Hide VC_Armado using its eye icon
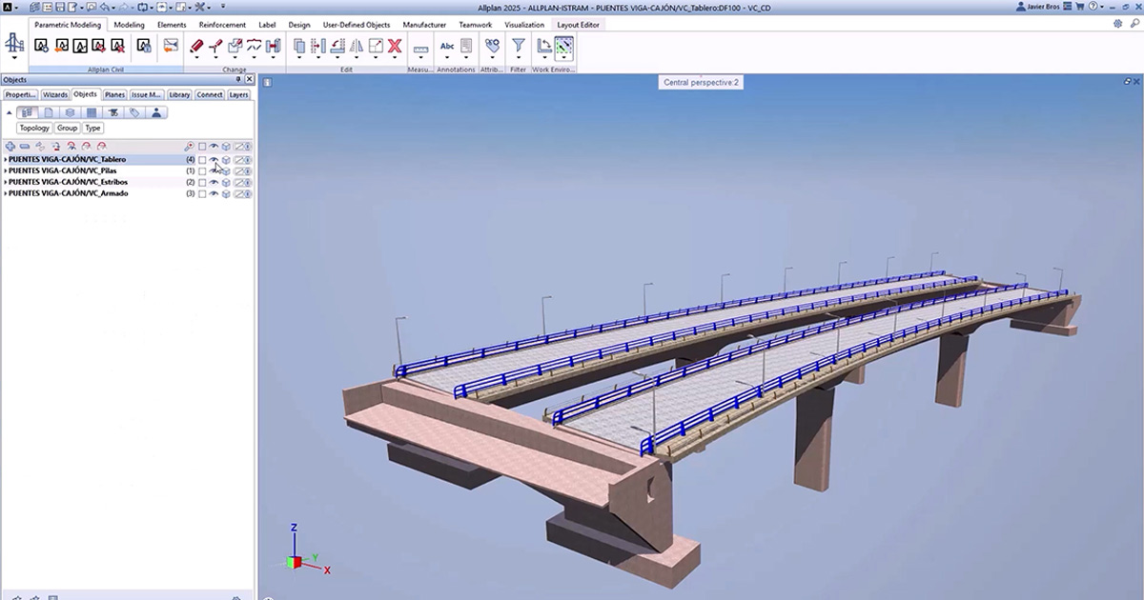 pos(214,194)
